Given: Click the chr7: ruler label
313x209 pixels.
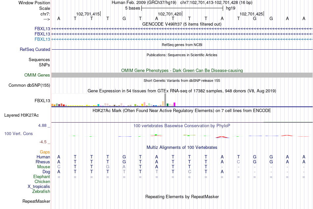Looking at the screenshot, I should (x=45, y=14).
